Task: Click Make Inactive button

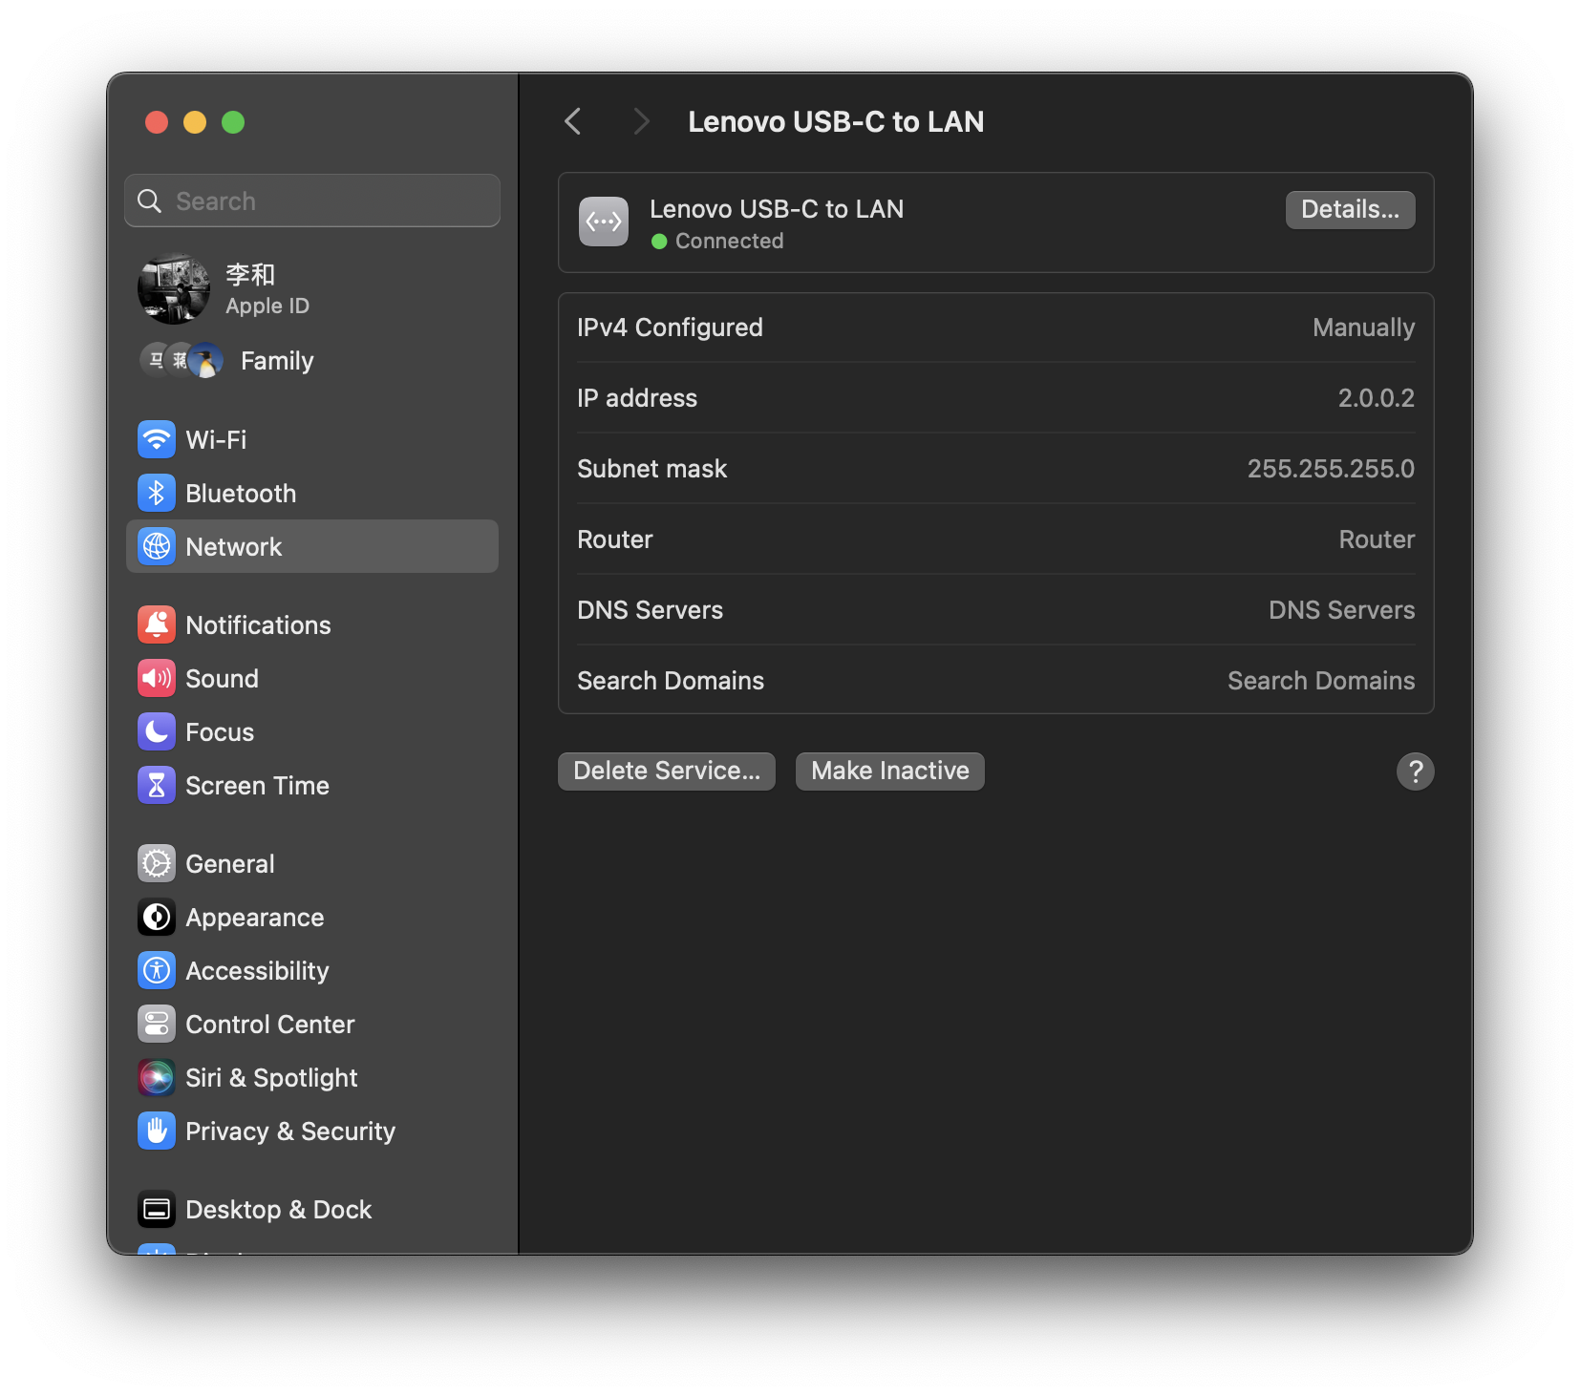Action: 890,771
